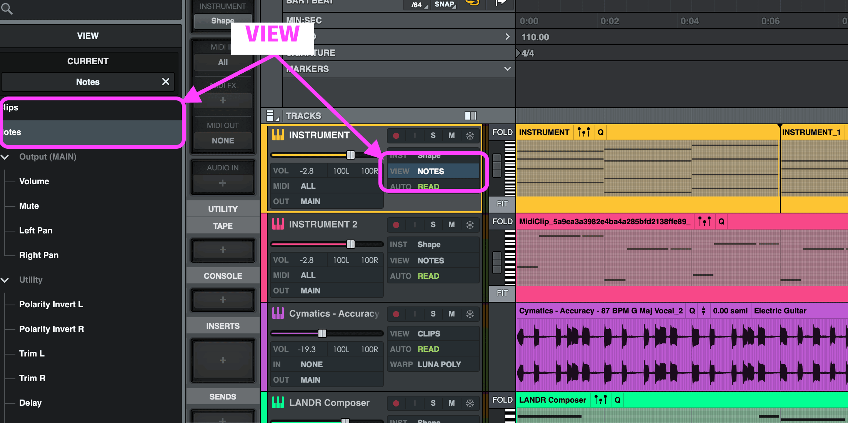Expand the MARKERS row chevron

point(507,69)
